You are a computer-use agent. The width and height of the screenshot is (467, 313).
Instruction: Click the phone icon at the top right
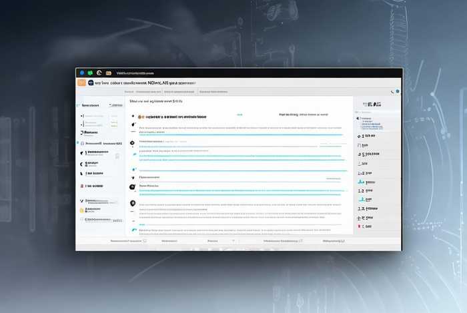(x=392, y=91)
